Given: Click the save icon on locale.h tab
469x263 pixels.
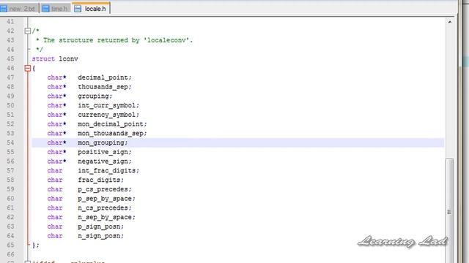Looking at the screenshot, I should click(78, 9).
